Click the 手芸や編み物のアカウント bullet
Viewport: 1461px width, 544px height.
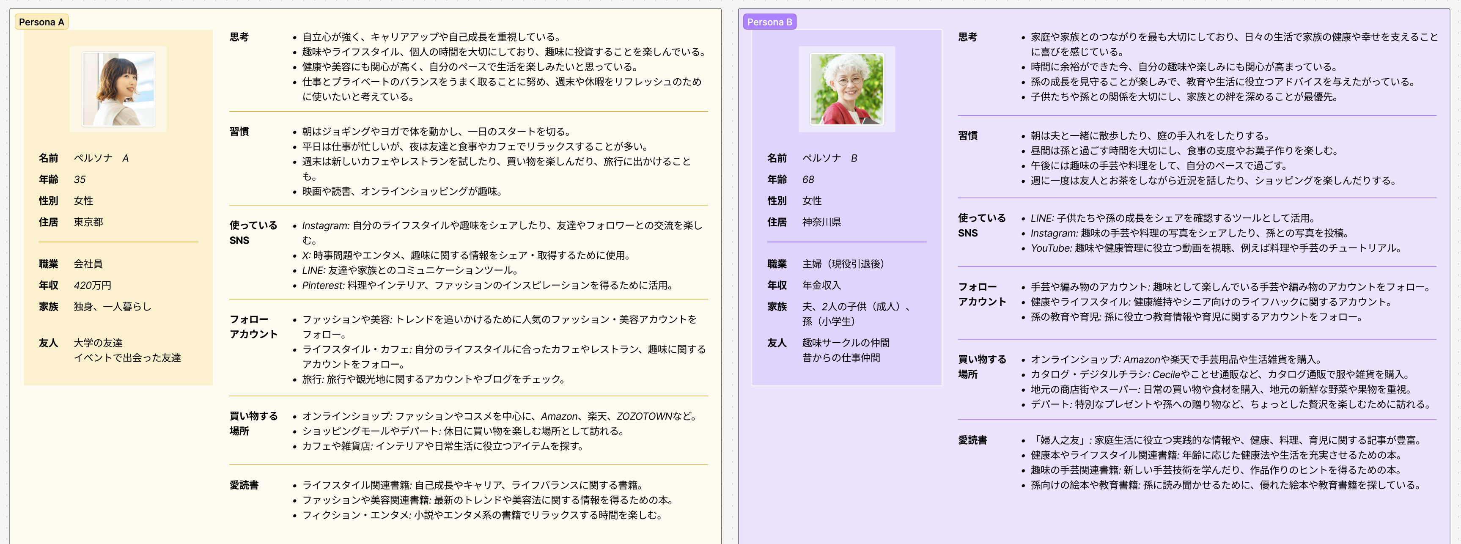pyautogui.click(x=1231, y=287)
